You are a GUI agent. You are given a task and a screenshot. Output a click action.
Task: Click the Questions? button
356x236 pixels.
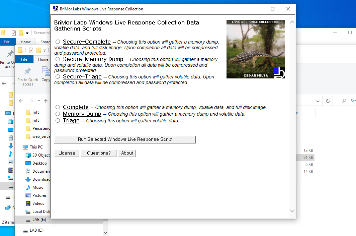(99, 153)
